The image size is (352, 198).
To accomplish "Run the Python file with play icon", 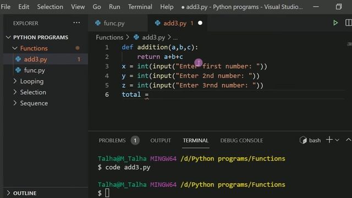I will click(x=335, y=23).
